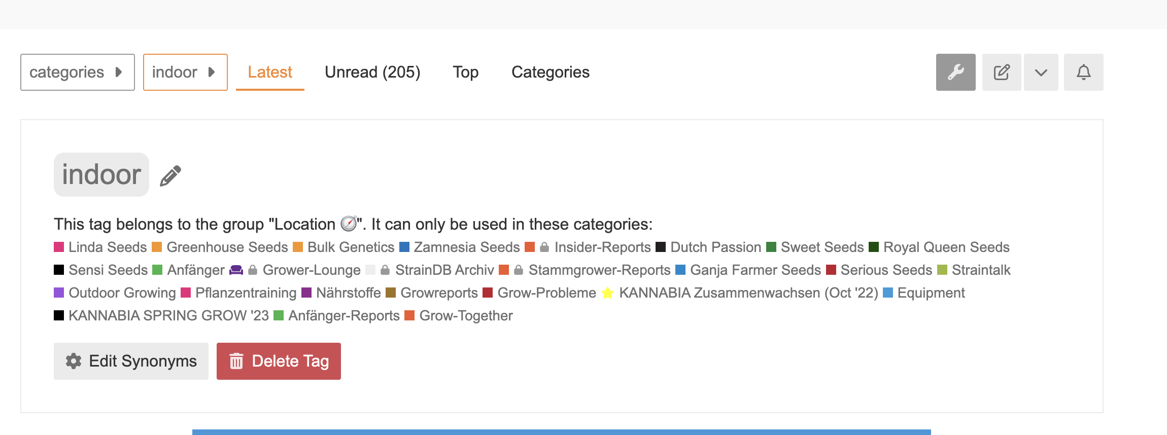Click the lock icon before StrainDB Archiv
This screenshot has width=1167, height=435.
(x=385, y=270)
